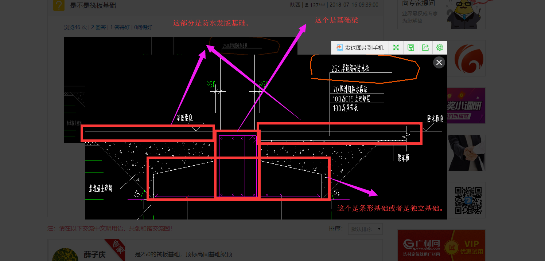Image resolution: width=545 pixels, height=261 pixels.
Task: Click the post date 2018-07-16
Action: tap(354, 5)
